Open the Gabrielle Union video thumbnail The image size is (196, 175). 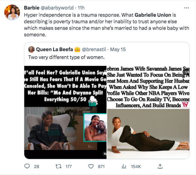tap(65, 112)
